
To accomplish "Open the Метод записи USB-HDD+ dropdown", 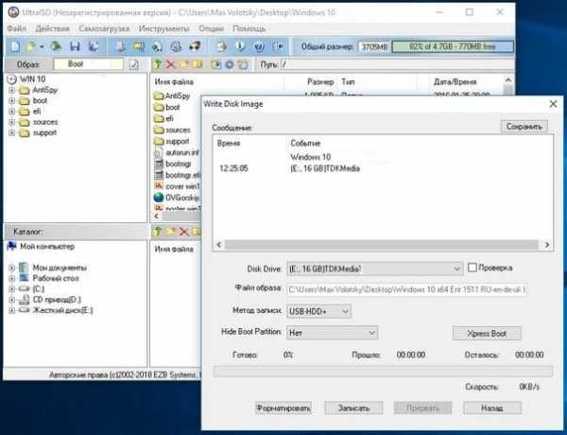I will coord(345,311).
